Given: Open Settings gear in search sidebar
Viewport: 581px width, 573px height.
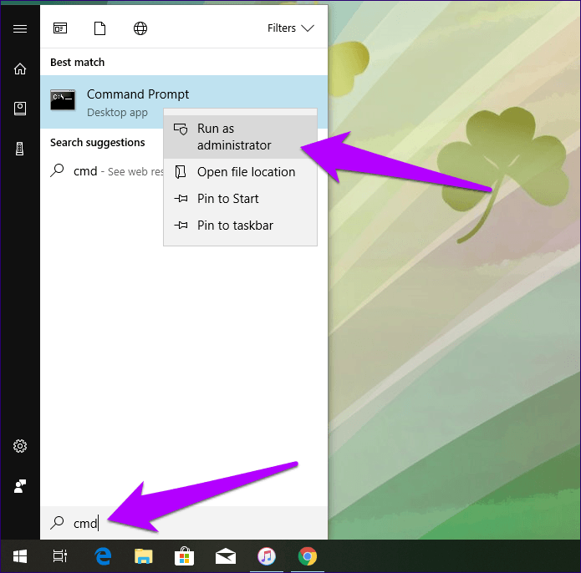Looking at the screenshot, I should pos(20,446).
